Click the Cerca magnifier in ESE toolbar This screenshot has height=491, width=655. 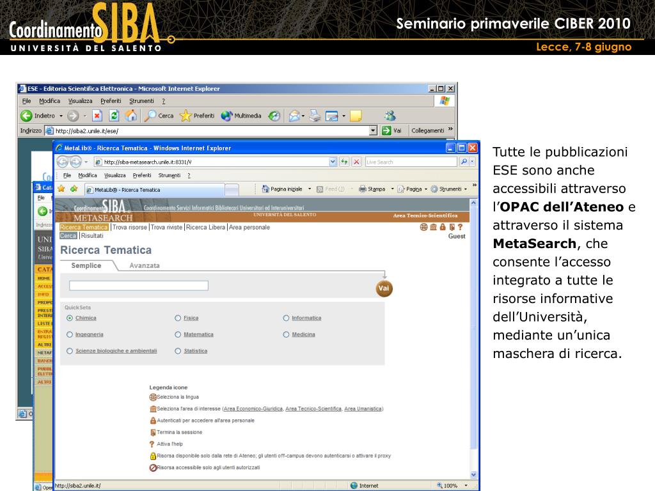pyautogui.click(x=150, y=116)
